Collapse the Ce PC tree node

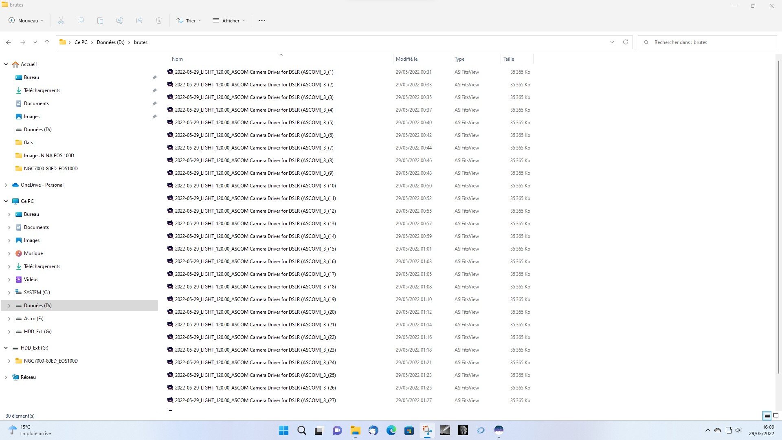pos(6,201)
